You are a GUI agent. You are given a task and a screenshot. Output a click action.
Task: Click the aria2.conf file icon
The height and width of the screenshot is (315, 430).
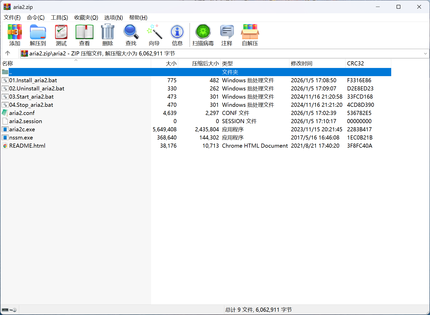coord(5,113)
